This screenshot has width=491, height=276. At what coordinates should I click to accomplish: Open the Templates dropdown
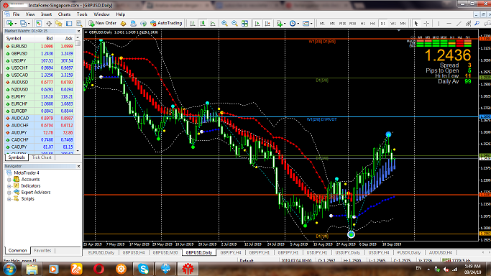(x=308, y=23)
